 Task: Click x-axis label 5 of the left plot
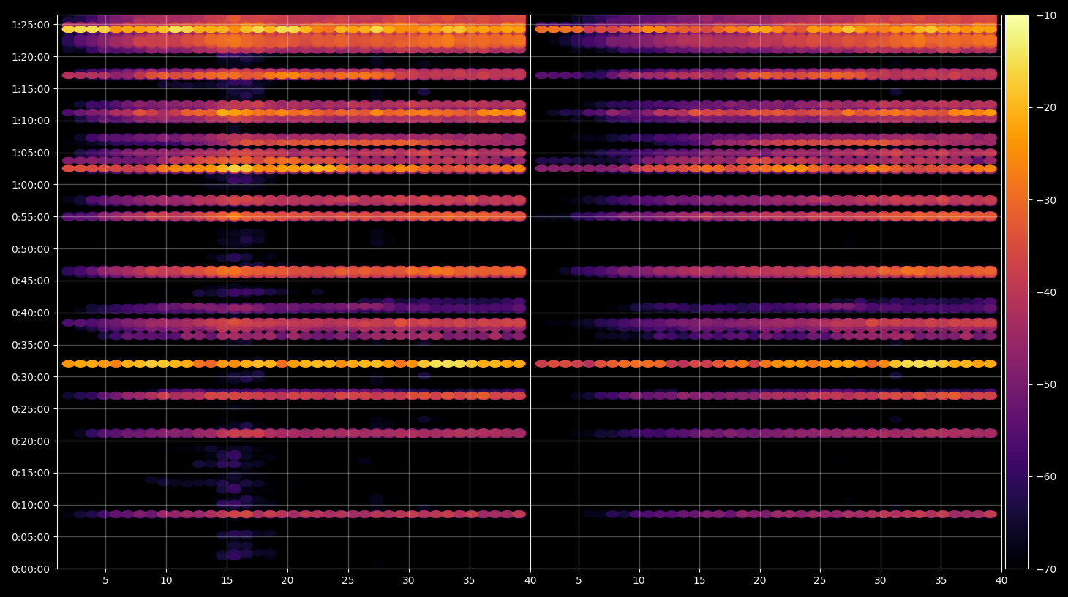pyautogui.click(x=106, y=581)
